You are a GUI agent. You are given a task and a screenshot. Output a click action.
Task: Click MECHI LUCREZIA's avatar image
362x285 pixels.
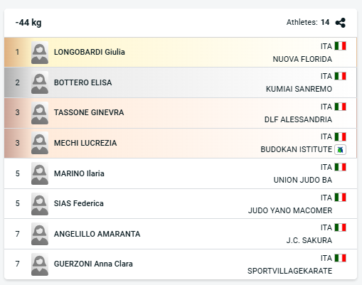tap(40, 143)
